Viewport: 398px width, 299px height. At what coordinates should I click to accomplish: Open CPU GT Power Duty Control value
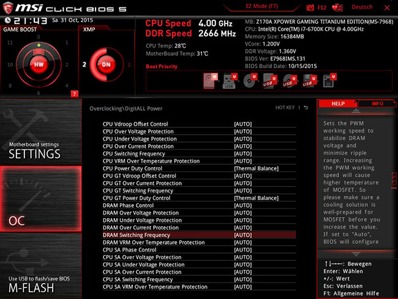coord(256,198)
